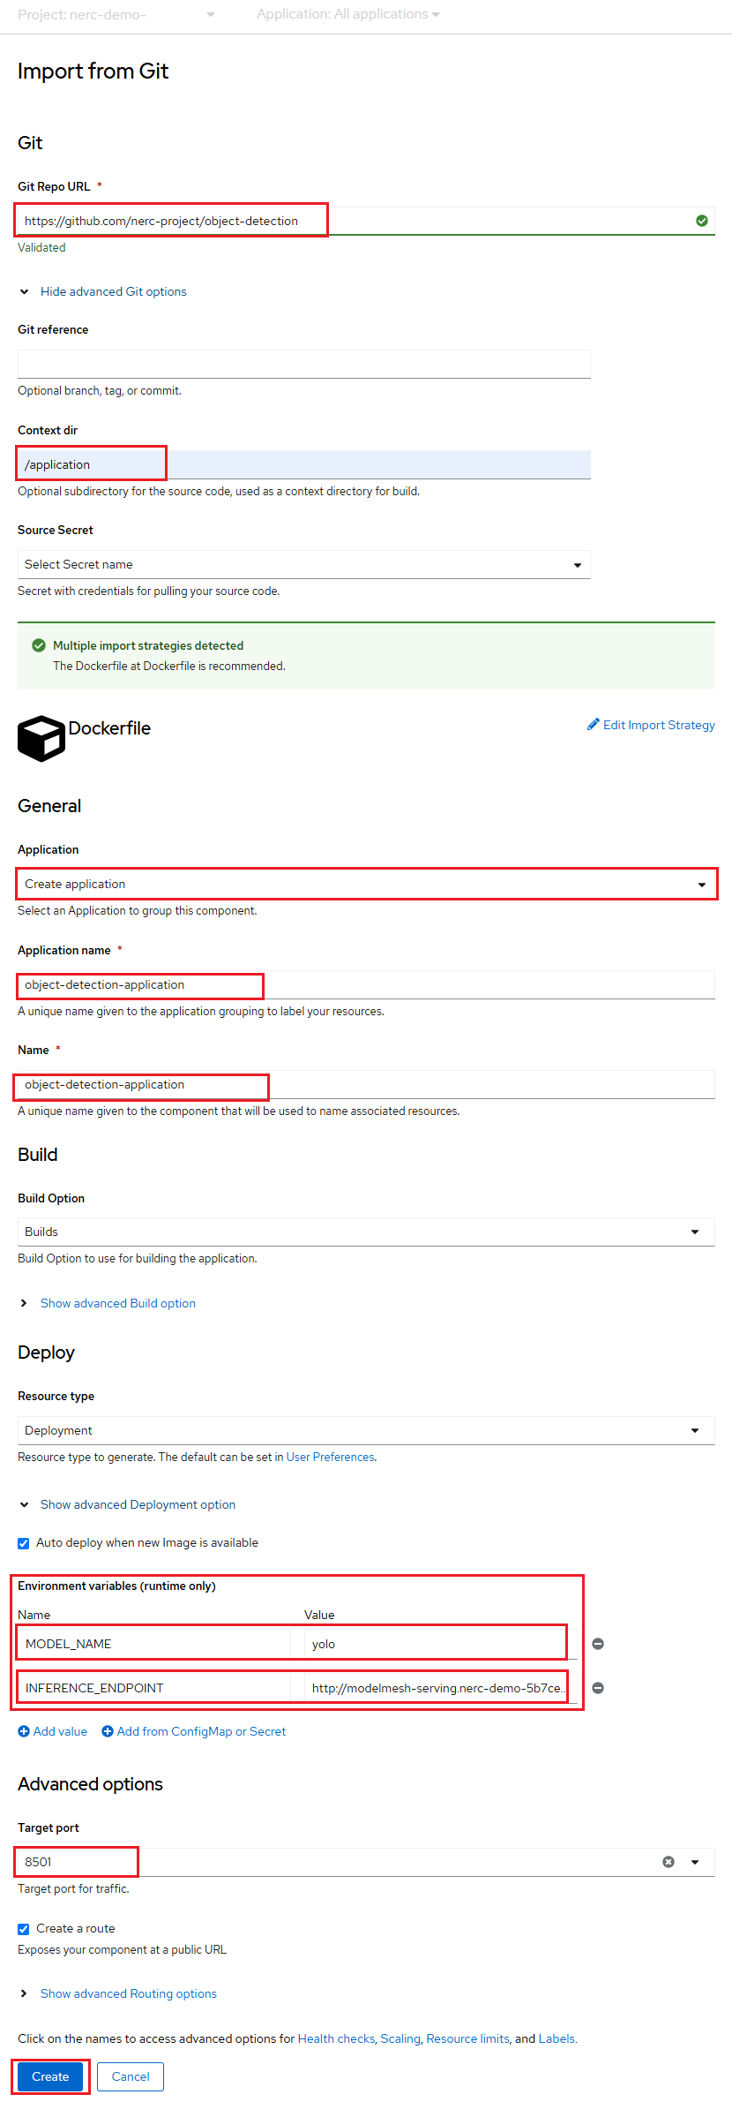Uncheck the Create a route checkbox

[24, 1929]
